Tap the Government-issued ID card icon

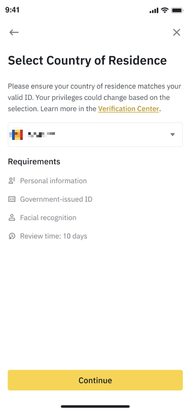12,199
